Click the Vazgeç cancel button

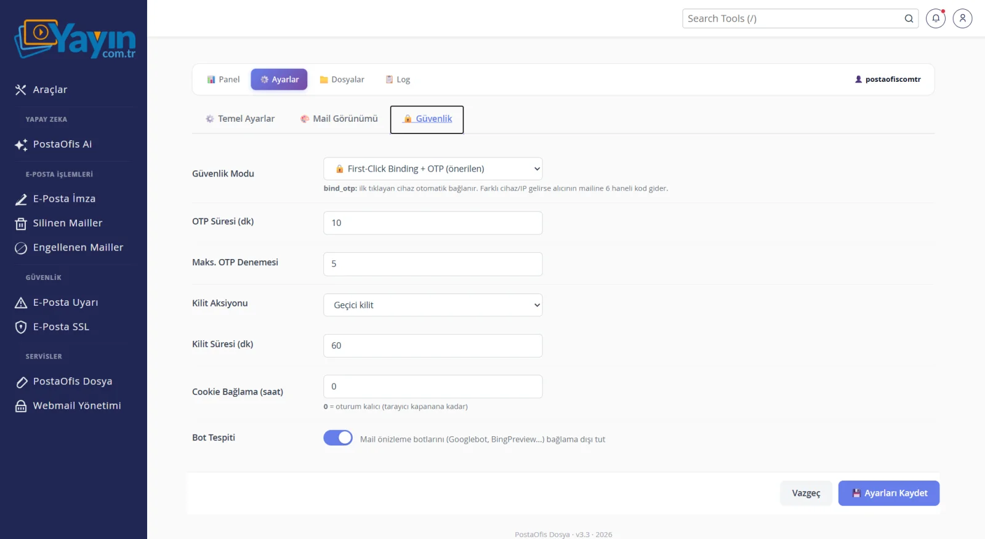[x=806, y=493]
